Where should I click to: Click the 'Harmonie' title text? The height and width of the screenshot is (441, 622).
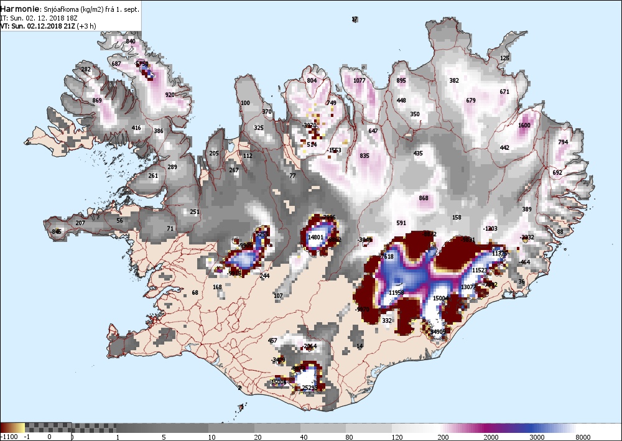click(21, 9)
